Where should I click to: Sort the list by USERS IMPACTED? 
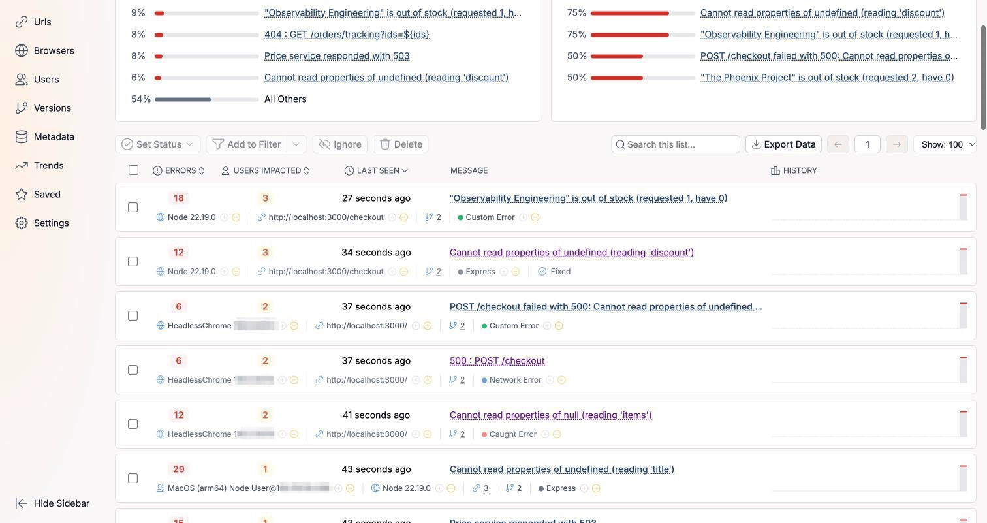[266, 170]
